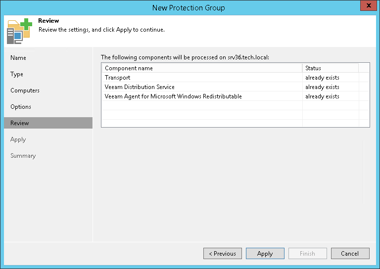Viewport: 380px width, 269px height.
Task: Click the Transport 'already exists' status cell
Action: (322, 78)
